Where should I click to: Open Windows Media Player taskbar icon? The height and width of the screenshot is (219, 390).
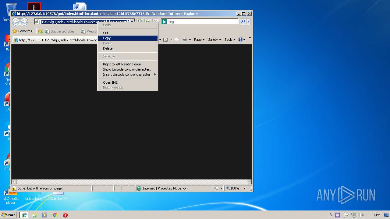click(x=45, y=215)
